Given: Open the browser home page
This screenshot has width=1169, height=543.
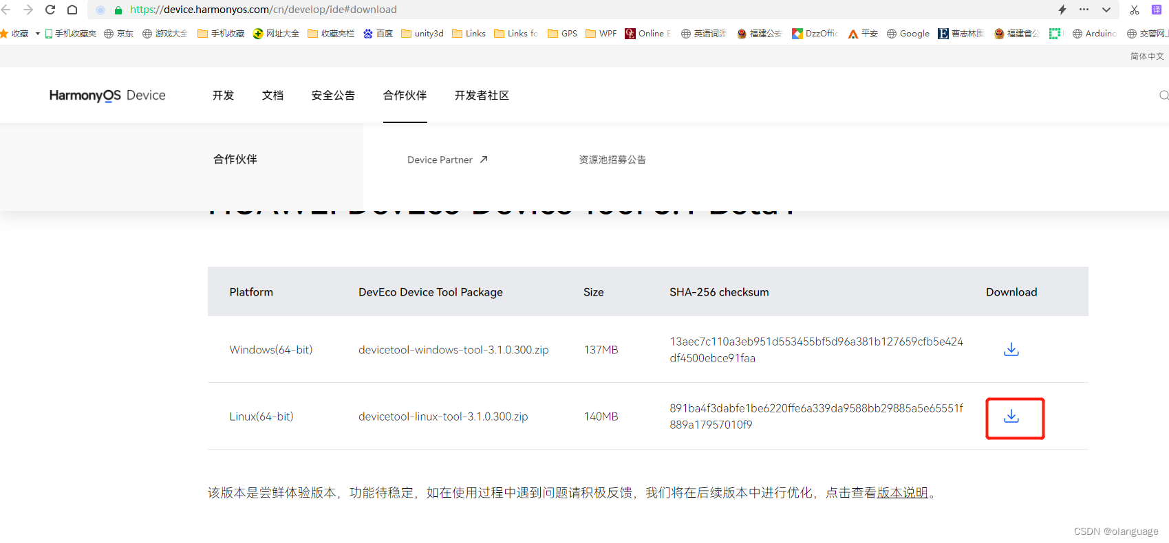Looking at the screenshot, I should point(72,10).
